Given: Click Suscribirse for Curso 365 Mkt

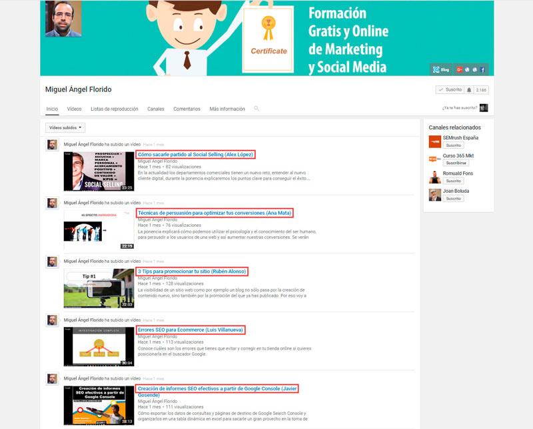Looking at the screenshot, I should point(457,162).
